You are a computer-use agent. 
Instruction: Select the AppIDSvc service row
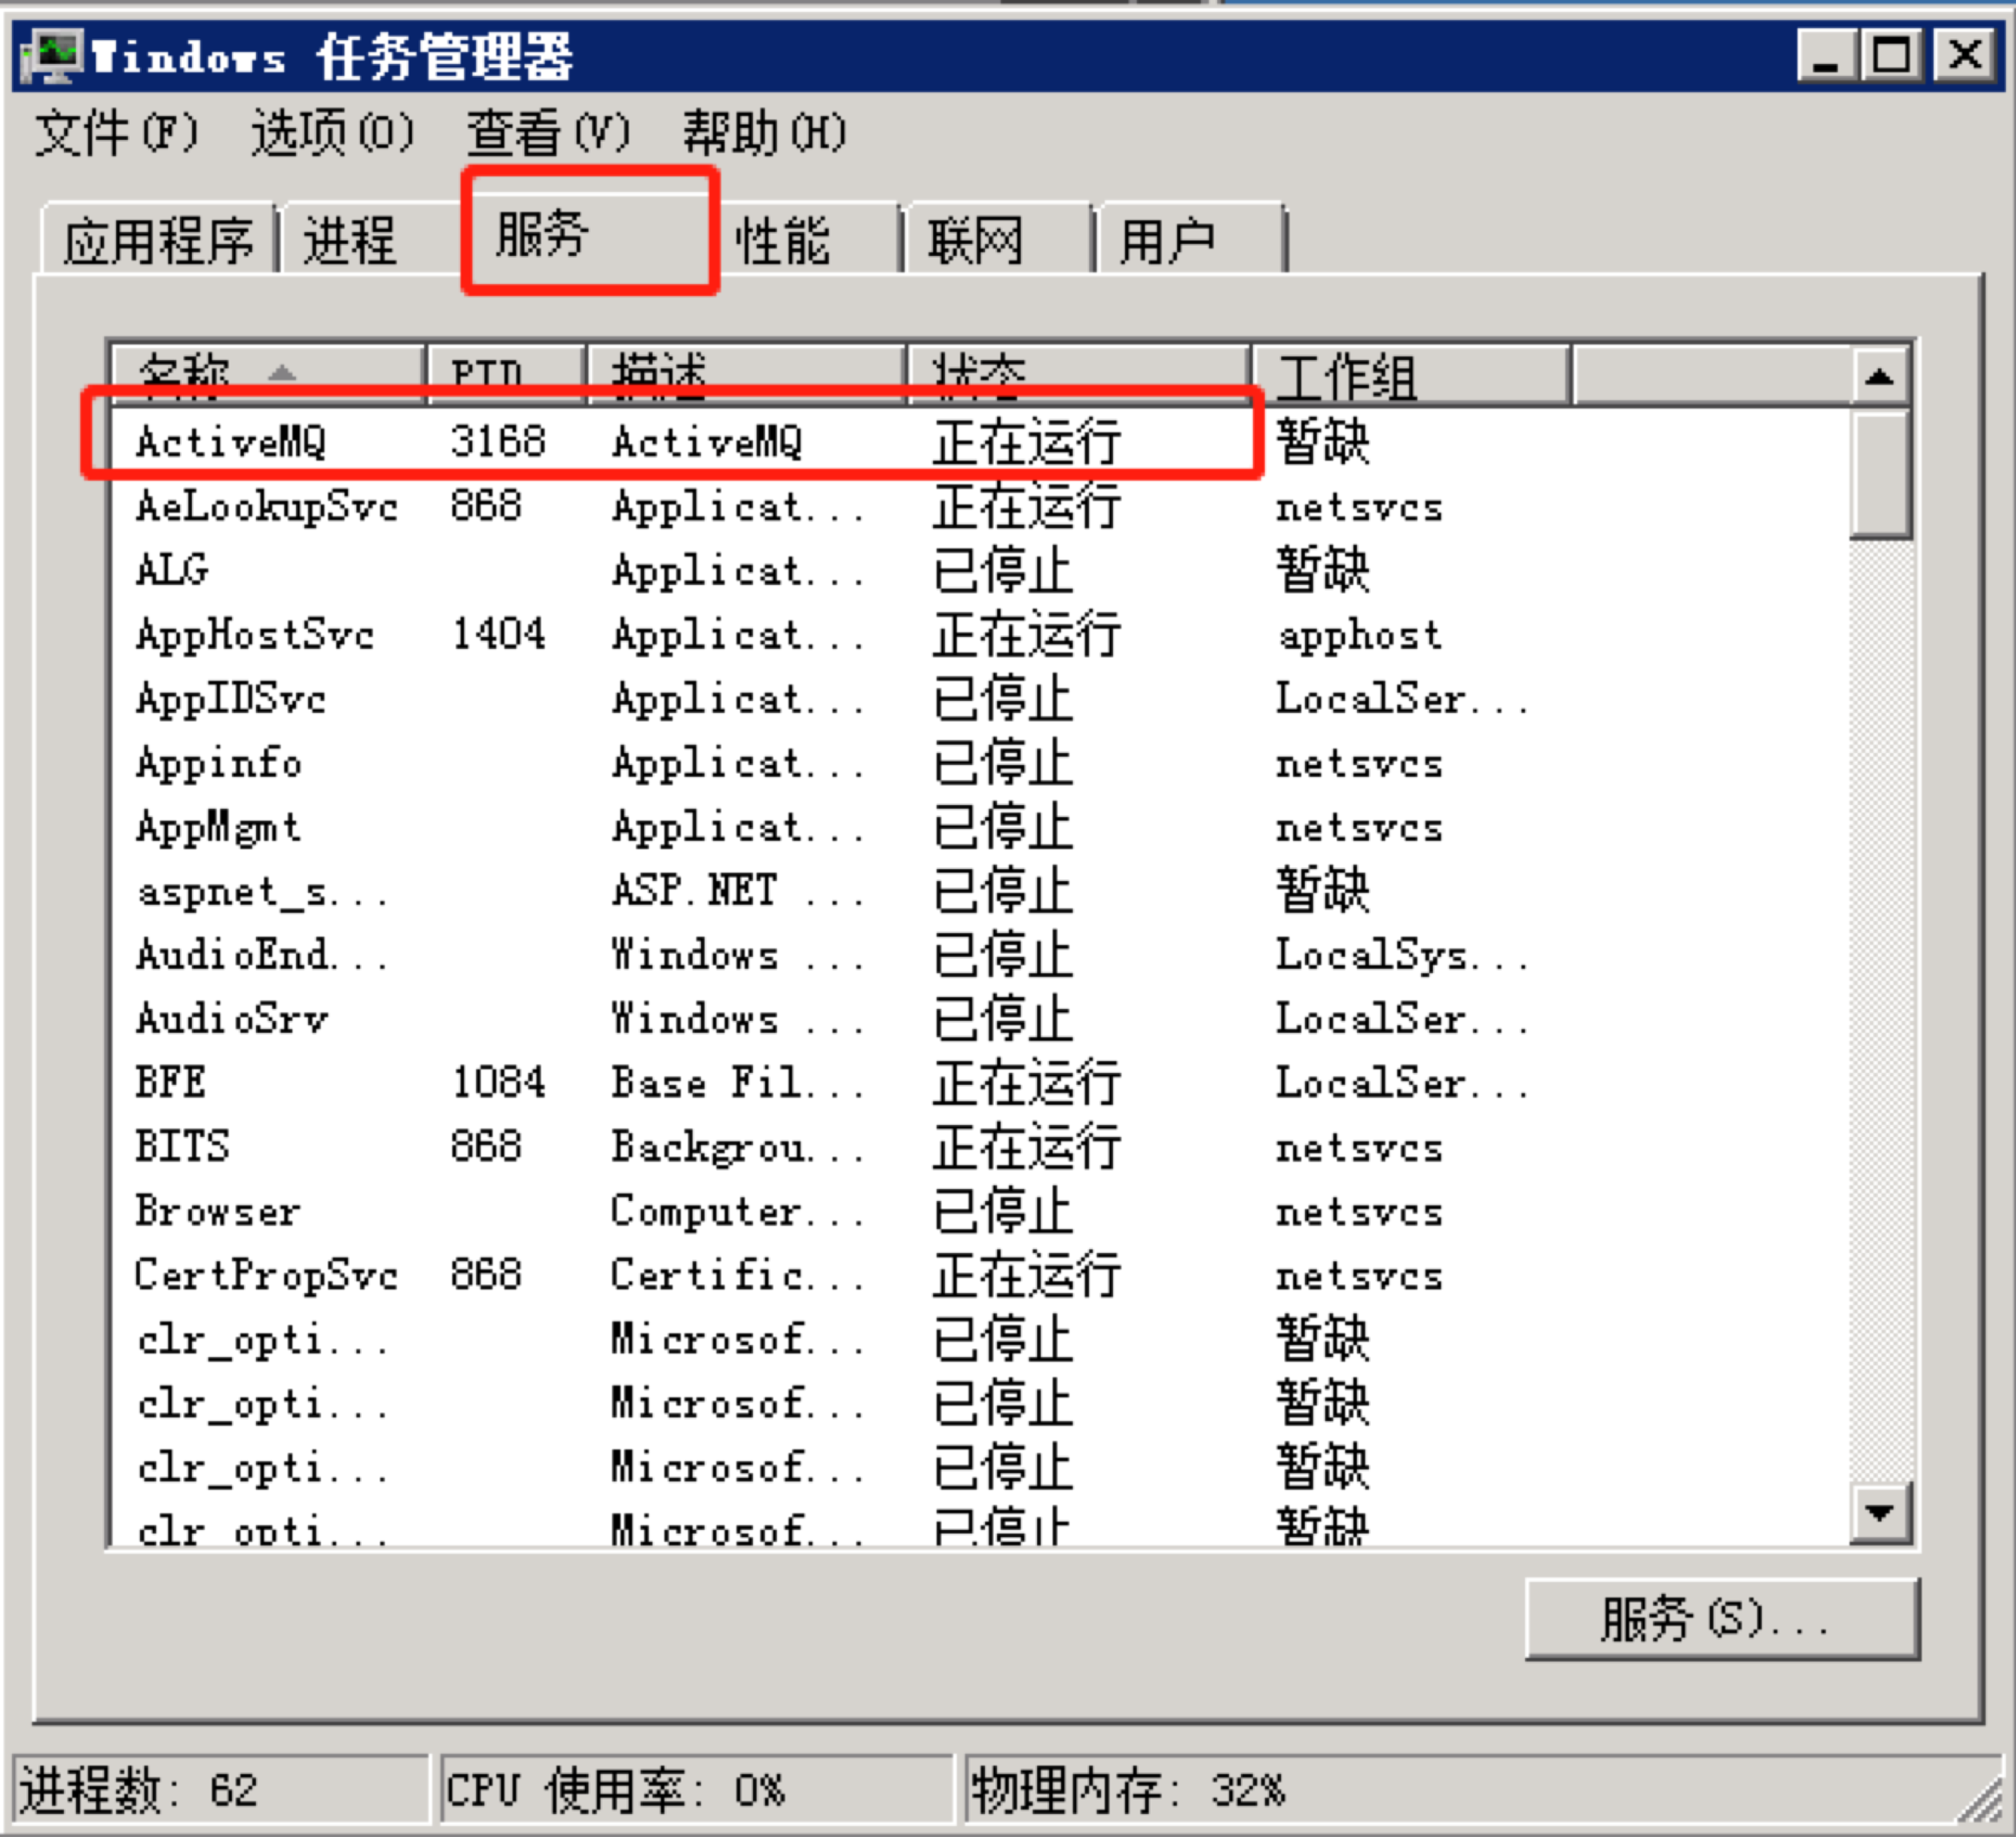coord(980,697)
